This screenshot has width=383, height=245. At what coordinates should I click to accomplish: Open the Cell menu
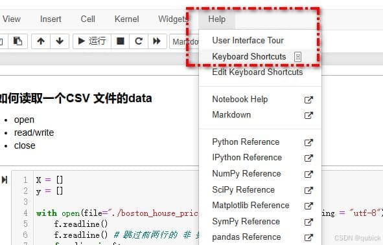coord(87,19)
